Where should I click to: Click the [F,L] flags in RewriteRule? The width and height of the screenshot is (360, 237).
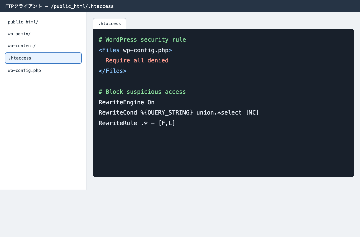coord(167,123)
